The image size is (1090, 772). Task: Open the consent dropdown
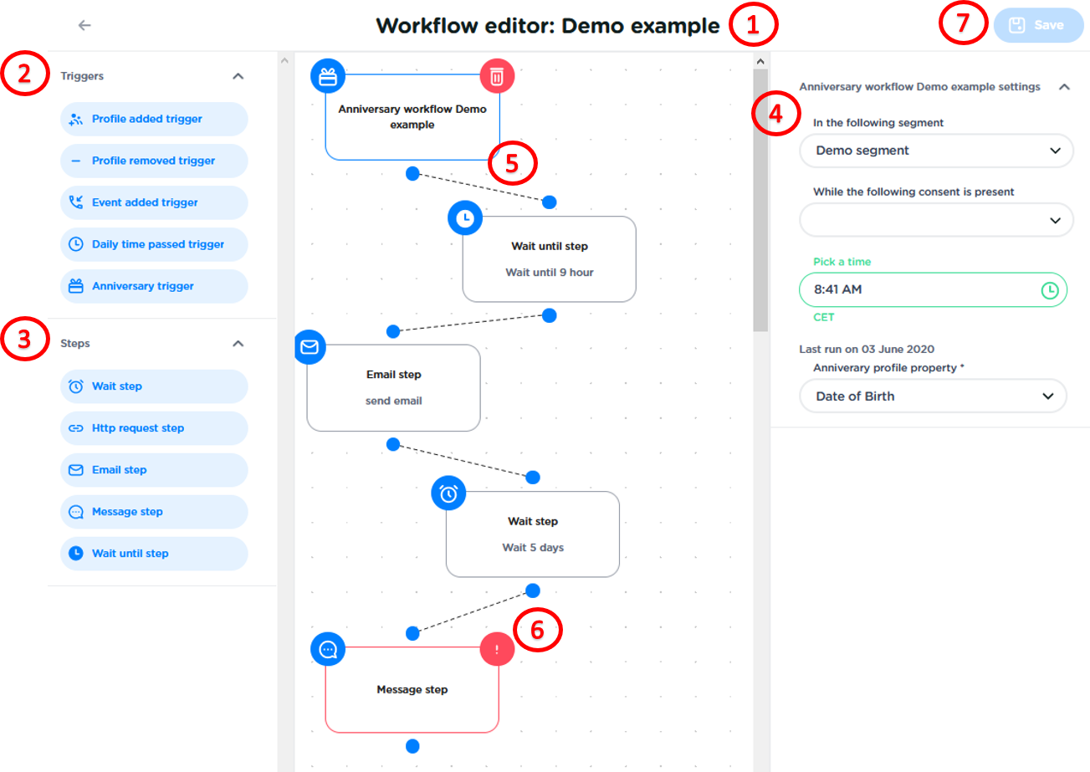click(935, 220)
